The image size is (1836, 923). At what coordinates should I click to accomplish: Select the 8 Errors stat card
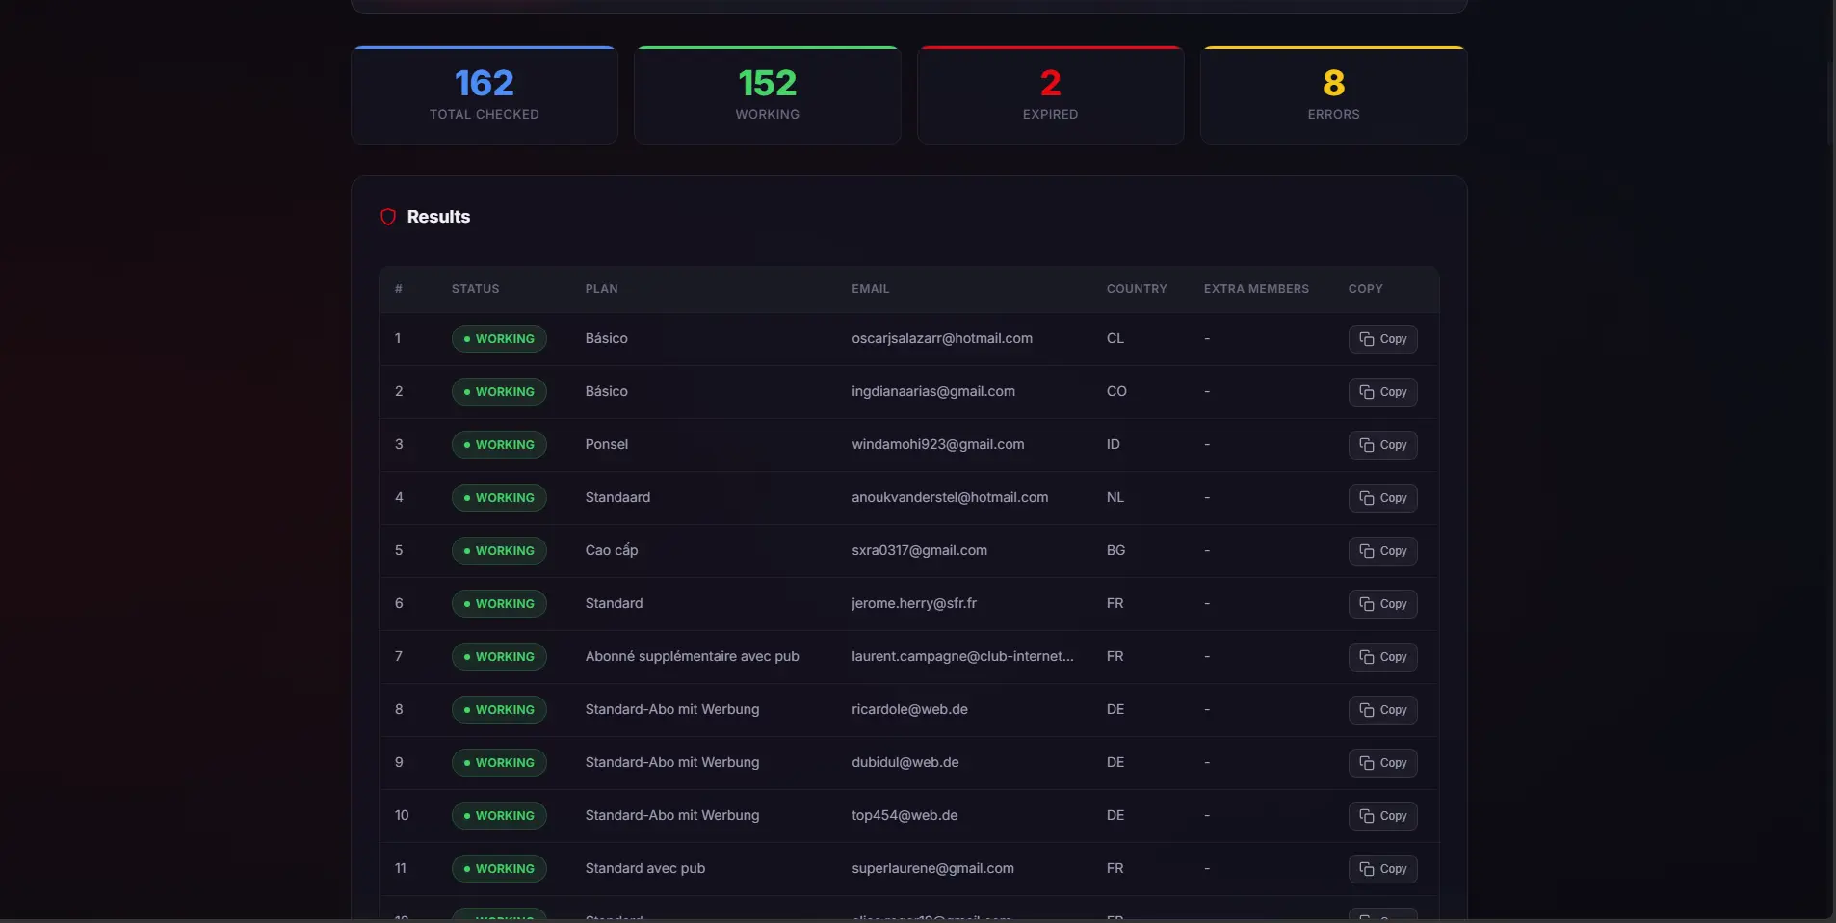pyautogui.click(x=1334, y=95)
